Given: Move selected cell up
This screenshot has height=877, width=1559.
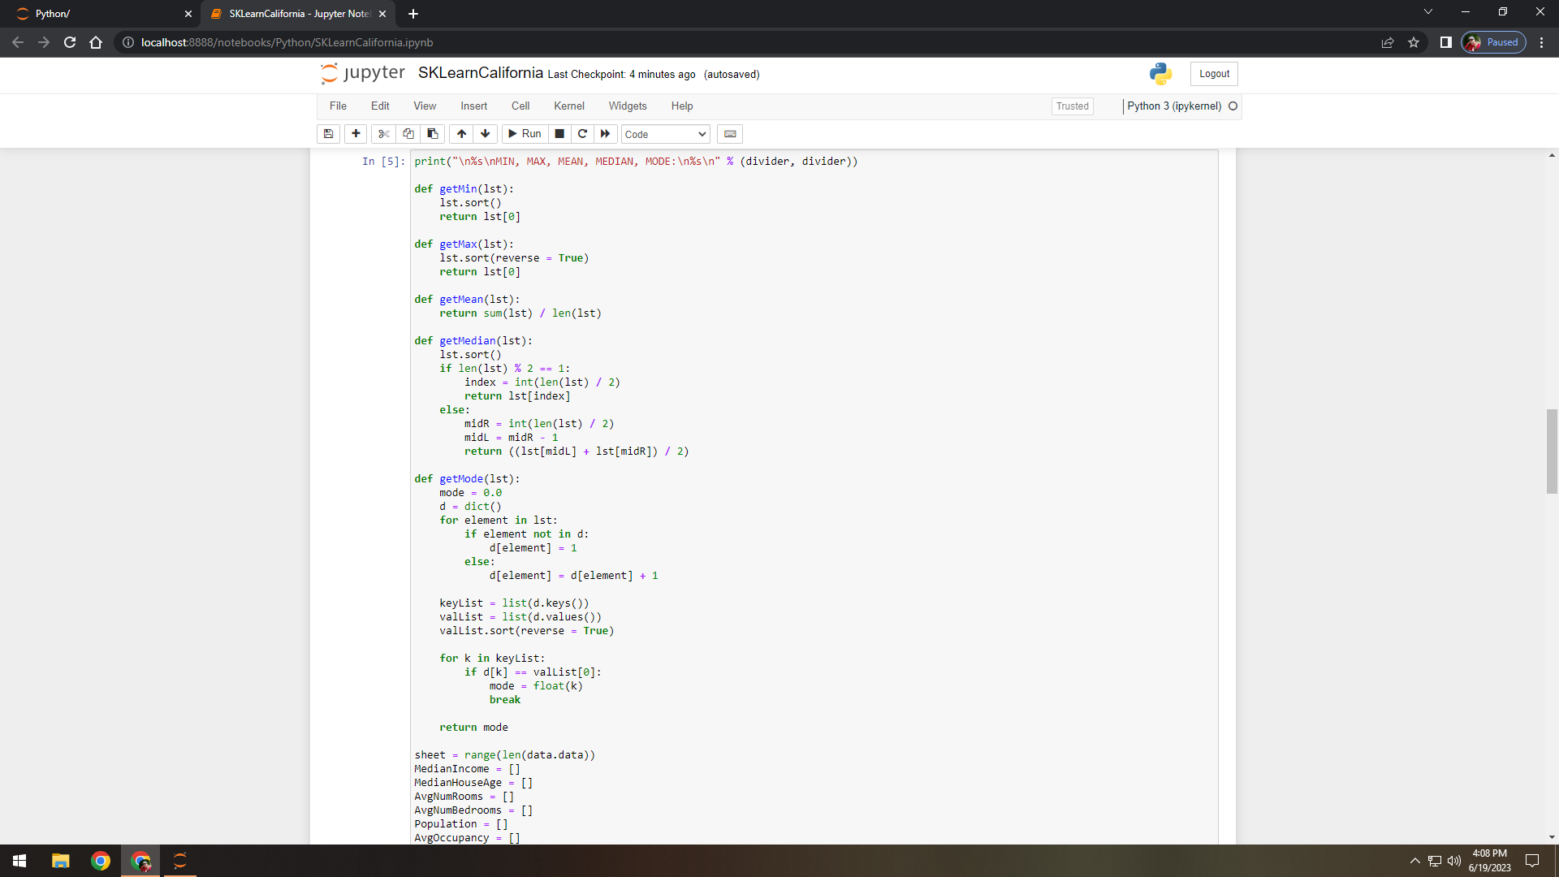Looking at the screenshot, I should tap(461, 134).
